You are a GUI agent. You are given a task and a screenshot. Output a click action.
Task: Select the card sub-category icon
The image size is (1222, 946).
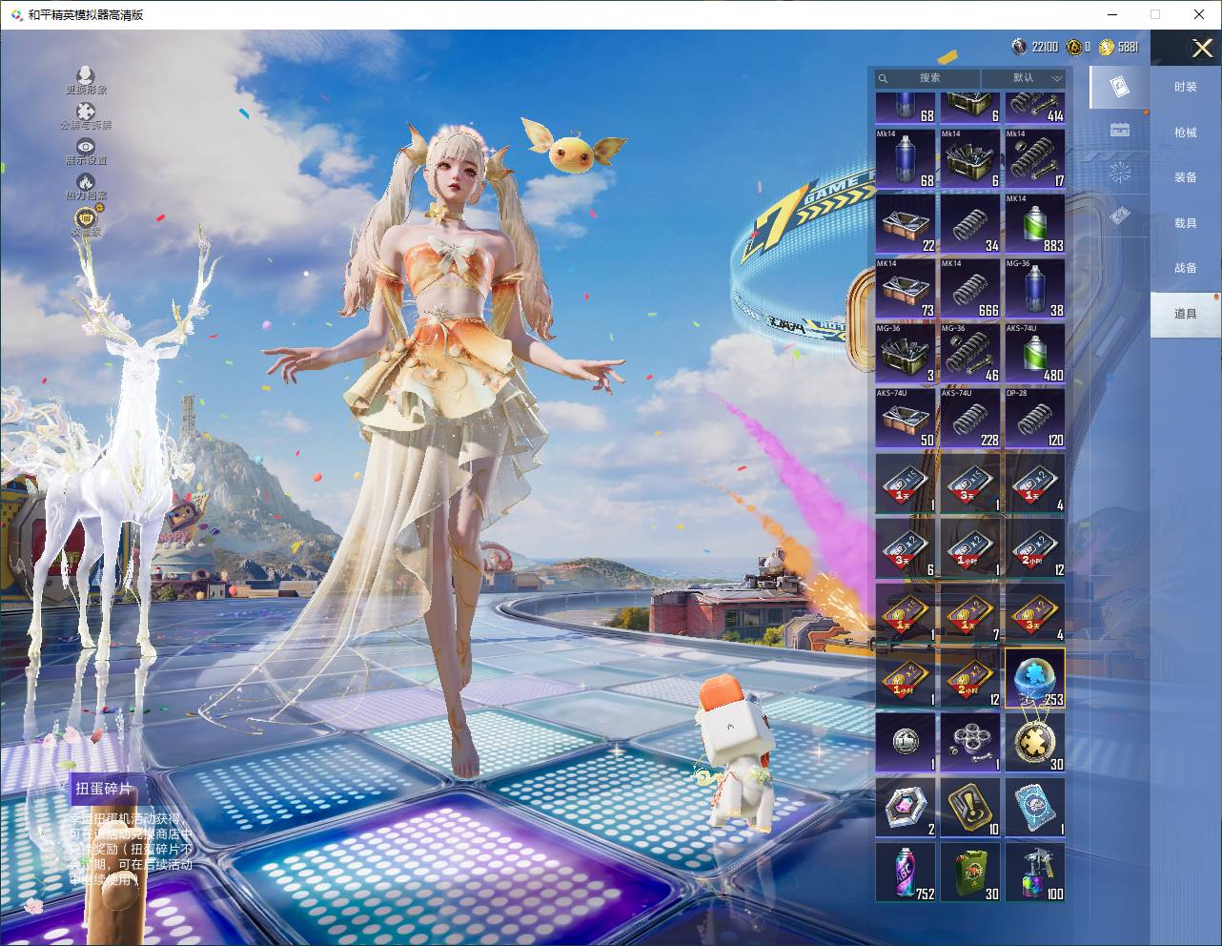[x=1120, y=88]
